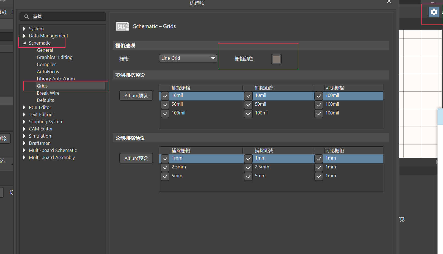
Task: Select the 1mm visible grid in the 5mm row
Action: [x=331, y=176]
